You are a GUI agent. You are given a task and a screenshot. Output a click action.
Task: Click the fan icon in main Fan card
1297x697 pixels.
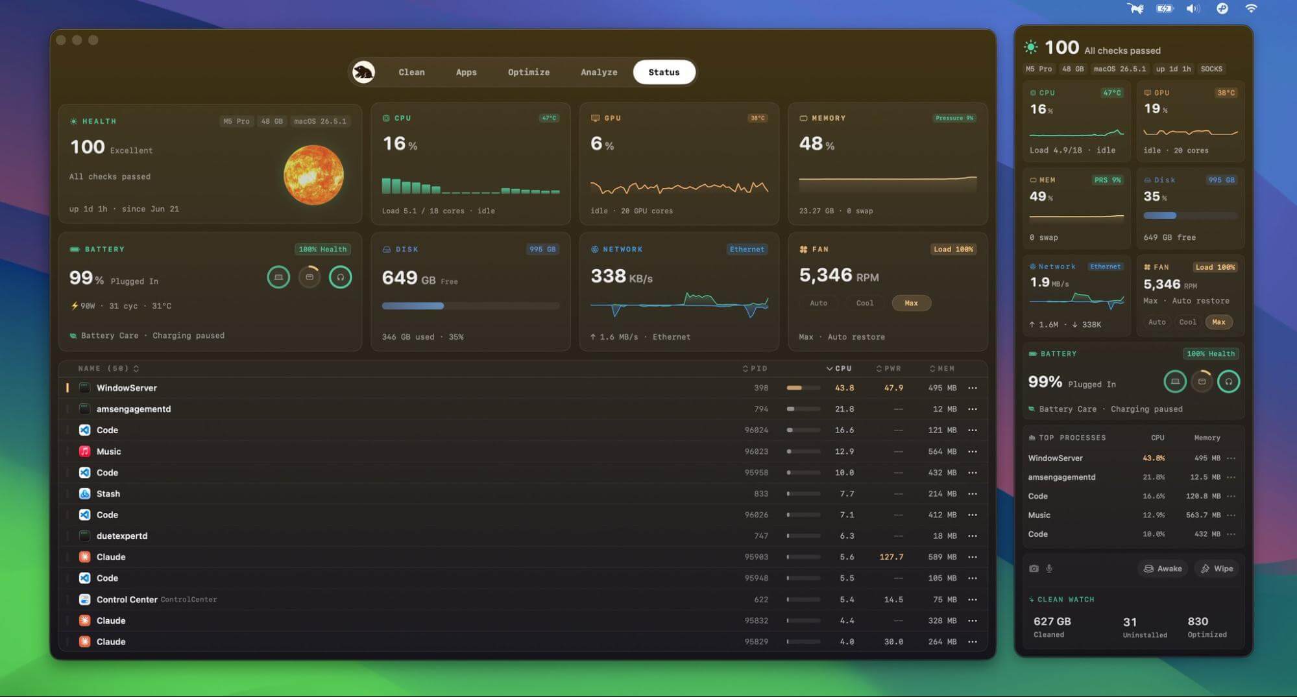803,249
